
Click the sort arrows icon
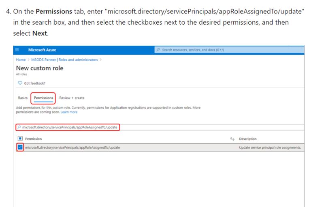232,139
